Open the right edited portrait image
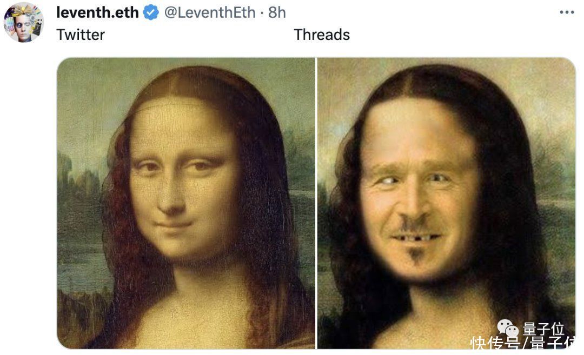The image size is (584, 355). point(447,203)
